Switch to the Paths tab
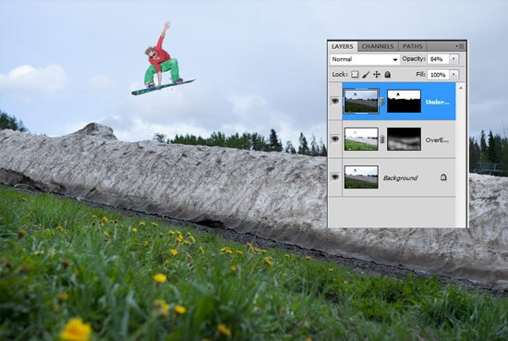Image resolution: width=508 pixels, height=341 pixels. 413,46
